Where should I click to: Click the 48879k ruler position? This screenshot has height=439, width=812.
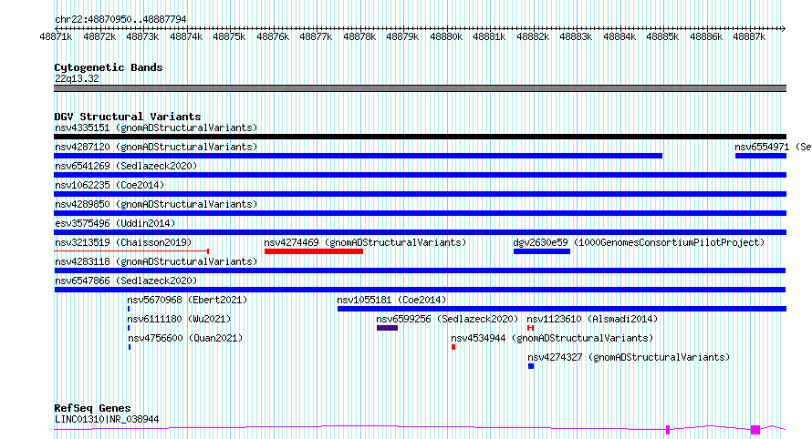click(402, 36)
